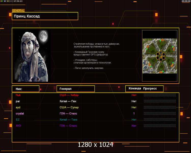Click the green supply icon at minimap top
Screen dimensions: 191x153
[160, 41]
